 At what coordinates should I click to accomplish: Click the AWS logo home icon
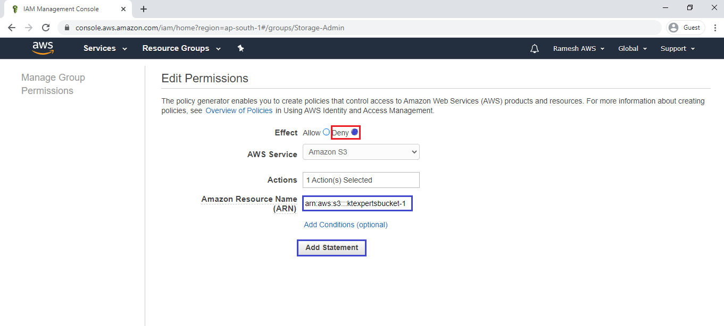pos(43,48)
